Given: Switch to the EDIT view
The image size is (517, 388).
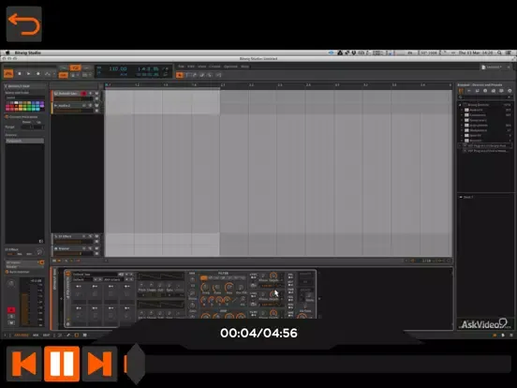Looking at the screenshot, I should pos(47,336).
